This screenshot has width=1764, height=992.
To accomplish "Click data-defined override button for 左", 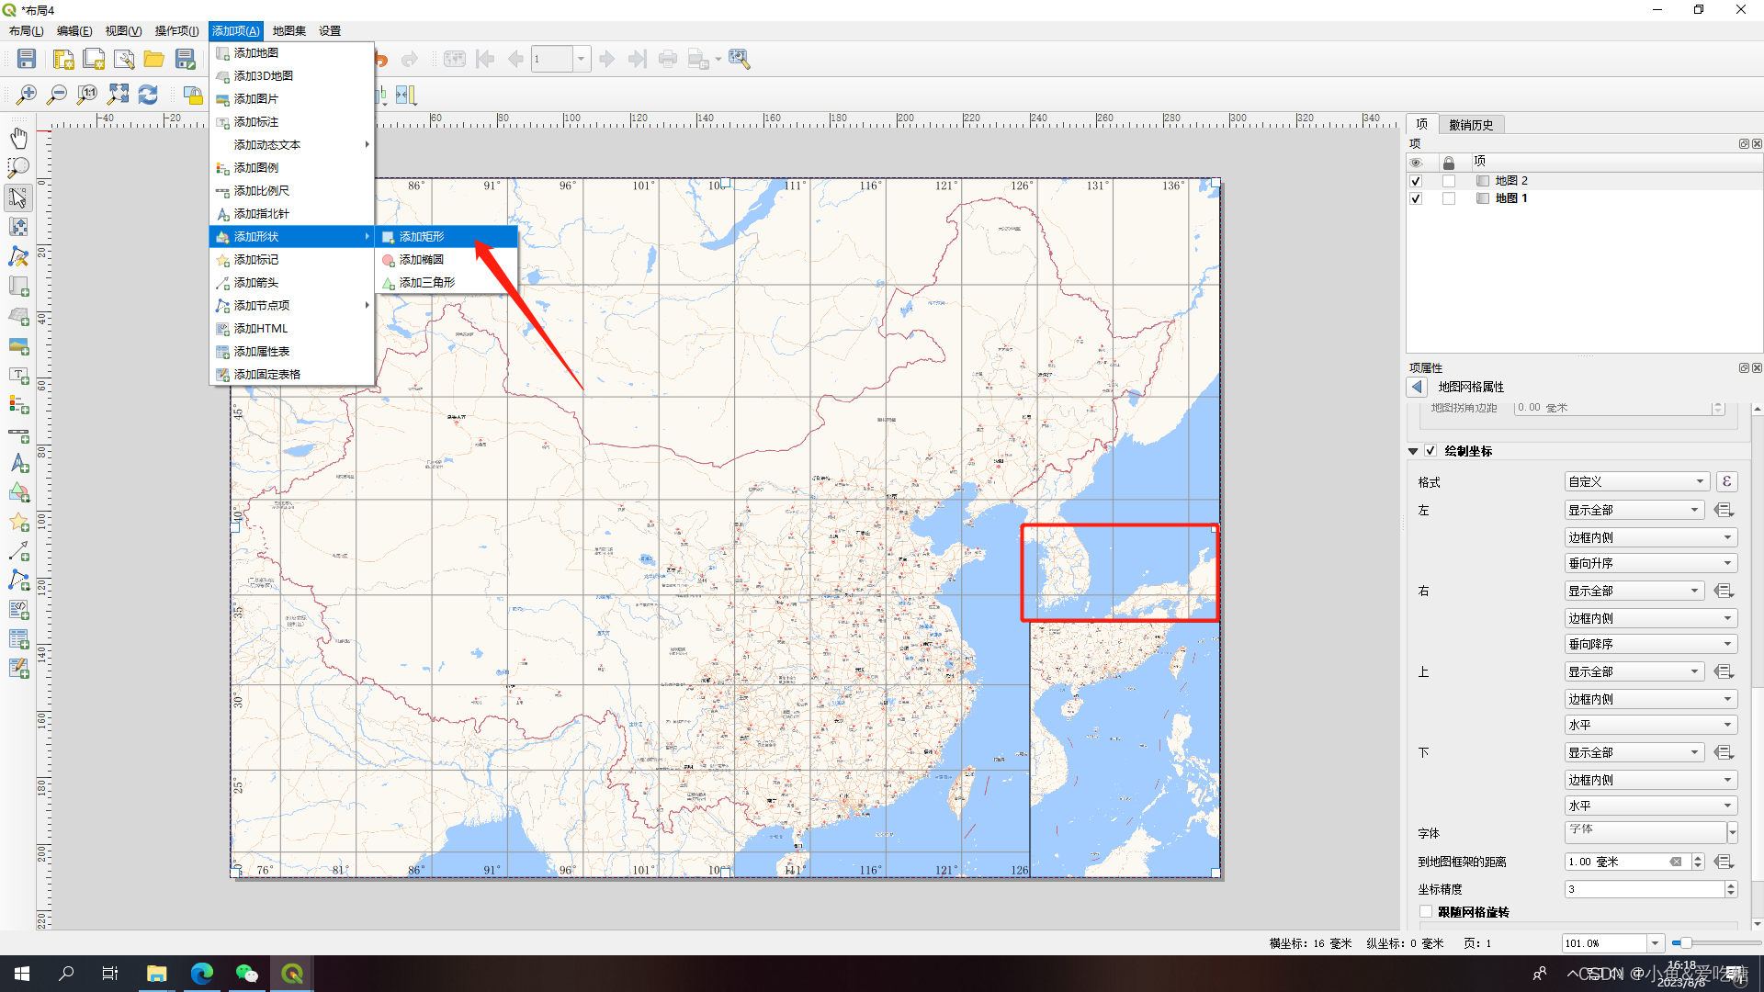I will [1724, 510].
